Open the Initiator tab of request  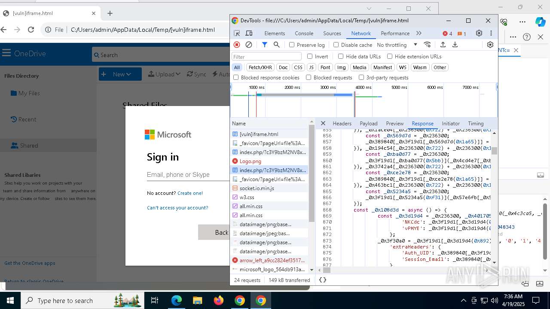click(x=451, y=123)
